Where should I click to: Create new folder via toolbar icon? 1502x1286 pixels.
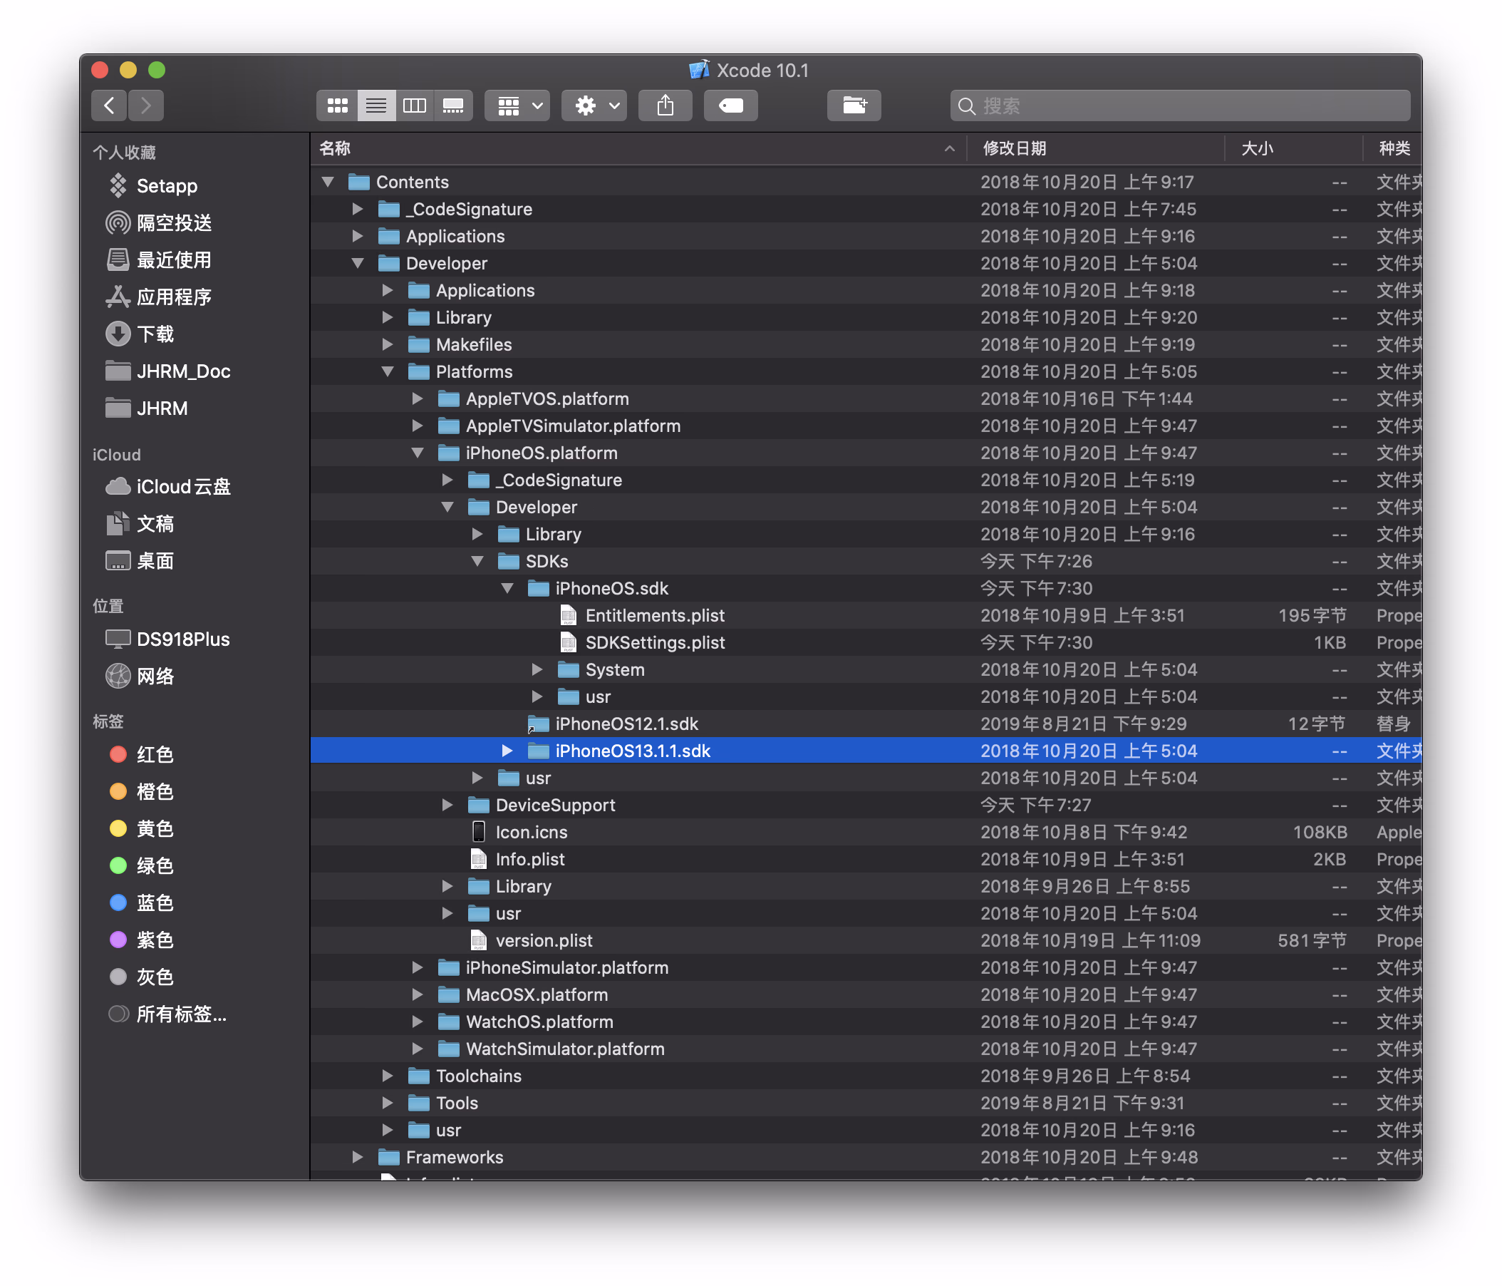point(853,106)
